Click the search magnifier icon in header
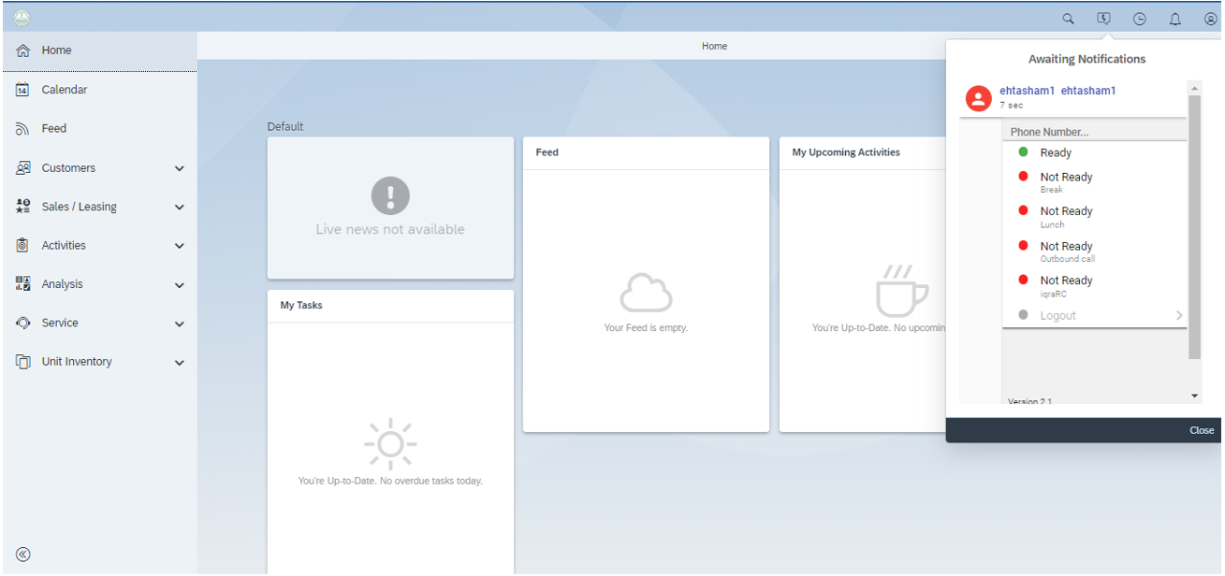Screen dimensions: 1225x576 point(1068,19)
